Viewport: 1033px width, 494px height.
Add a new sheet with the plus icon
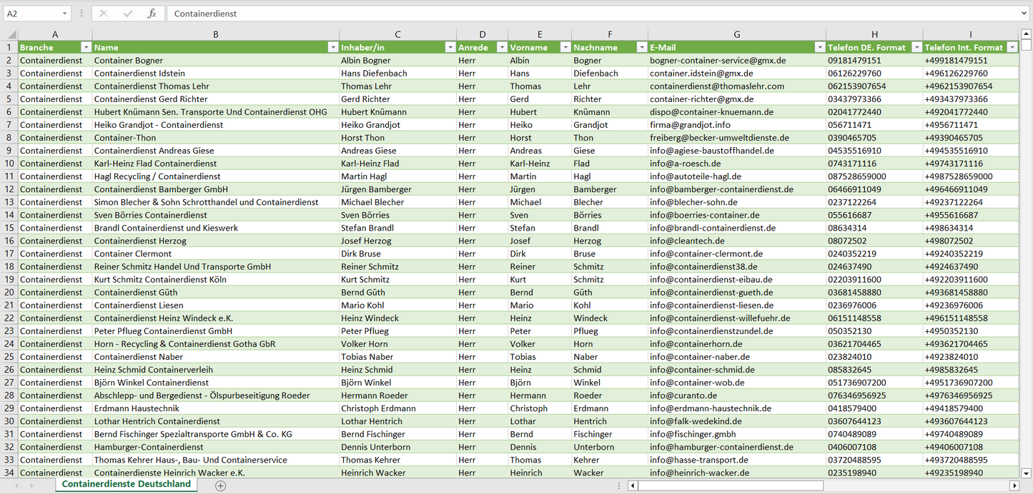220,485
